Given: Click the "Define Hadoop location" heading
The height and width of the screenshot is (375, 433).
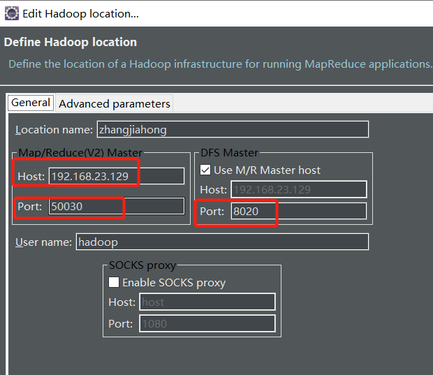Looking at the screenshot, I should [x=71, y=43].
